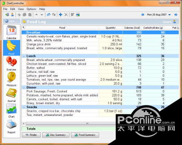The image size is (182, 145).
Task: Go to previous day with left arrow
Action: coord(143,15)
